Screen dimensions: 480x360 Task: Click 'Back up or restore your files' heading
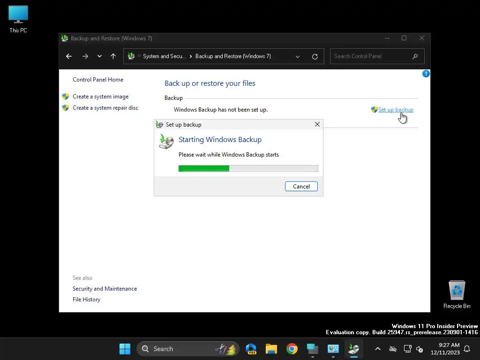pyautogui.click(x=210, y=83)
